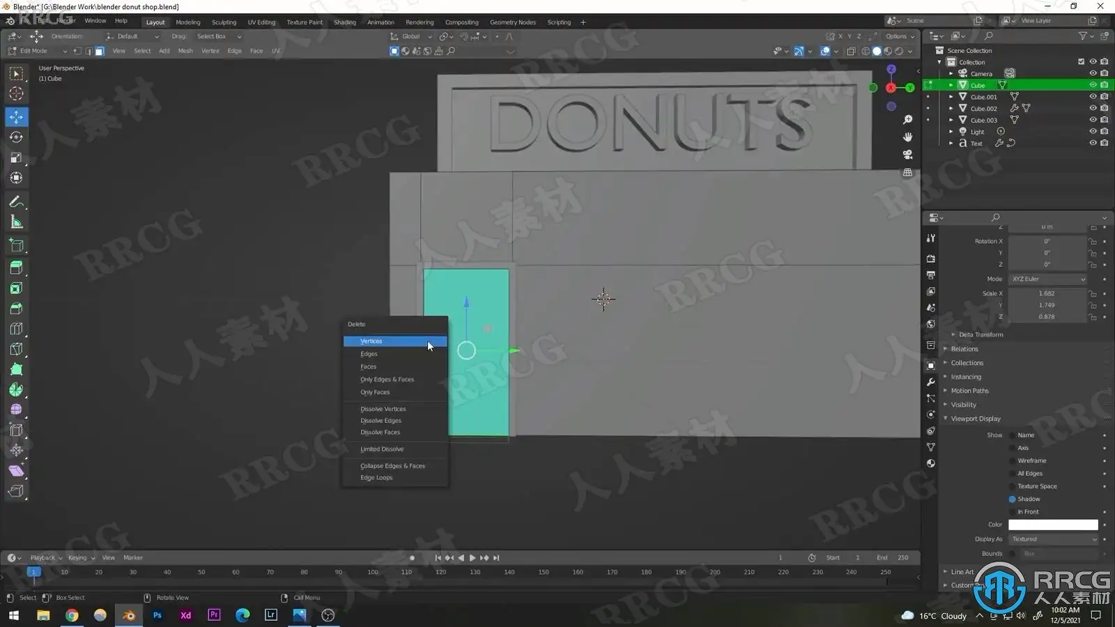1115x627 pixels.
Task: Open Photoshop from the taskbar
Action: [x=157, y=615]
